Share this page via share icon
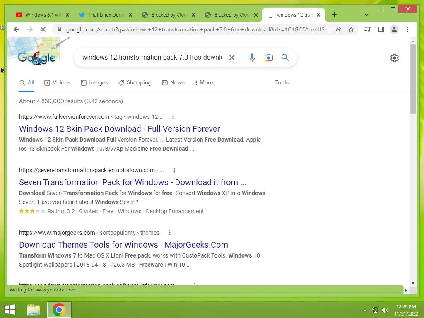 pyautogui.click(x=338, y=29)
